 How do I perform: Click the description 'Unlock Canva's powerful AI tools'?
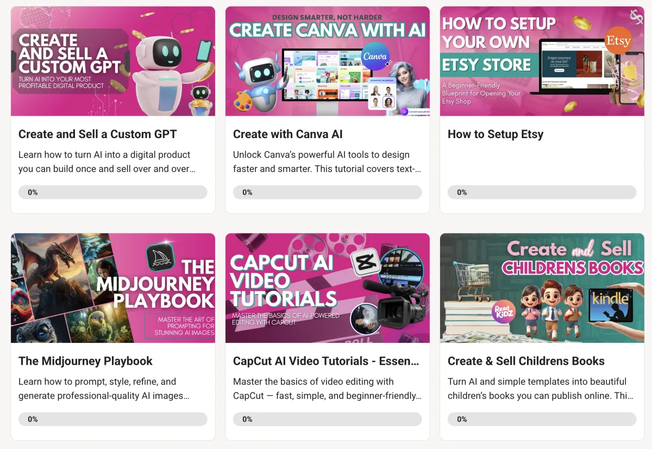[327, 162]
